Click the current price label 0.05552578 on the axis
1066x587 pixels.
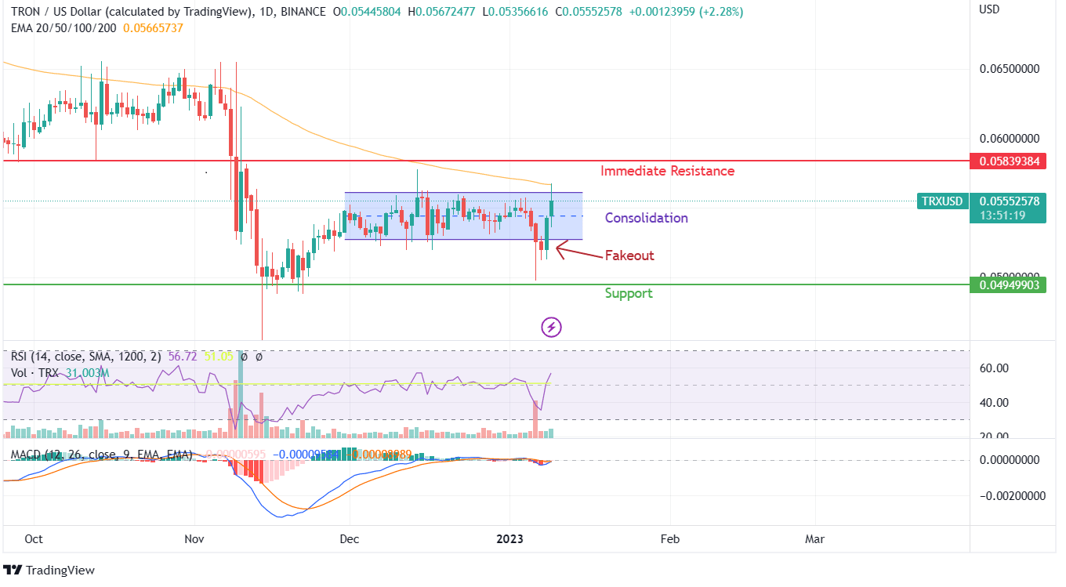[1007, 201]
